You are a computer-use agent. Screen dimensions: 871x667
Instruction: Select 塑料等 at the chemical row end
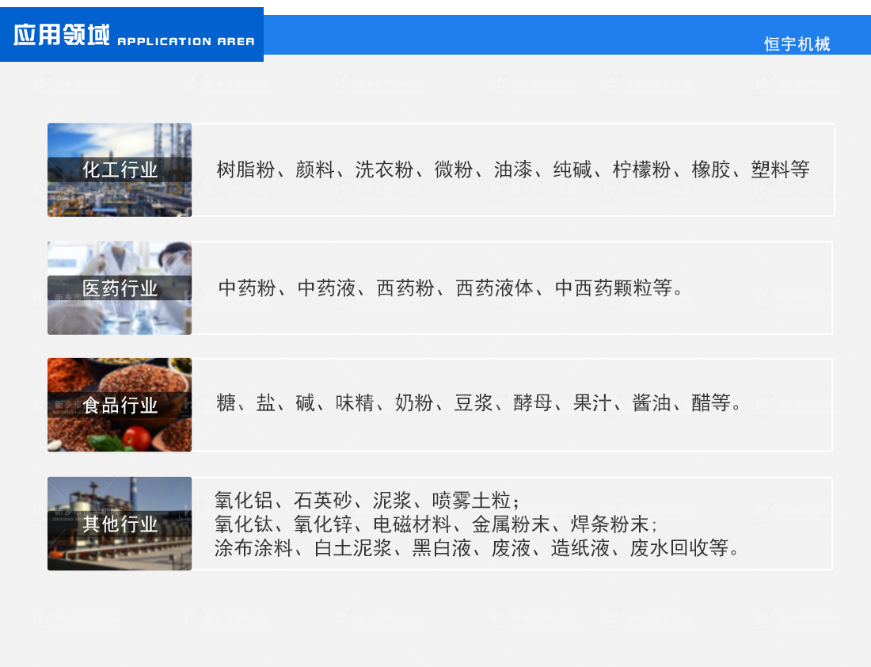tap(780, 170)
